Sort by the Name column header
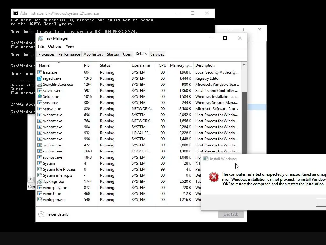326x245 pixels. [x=59, y=65]
